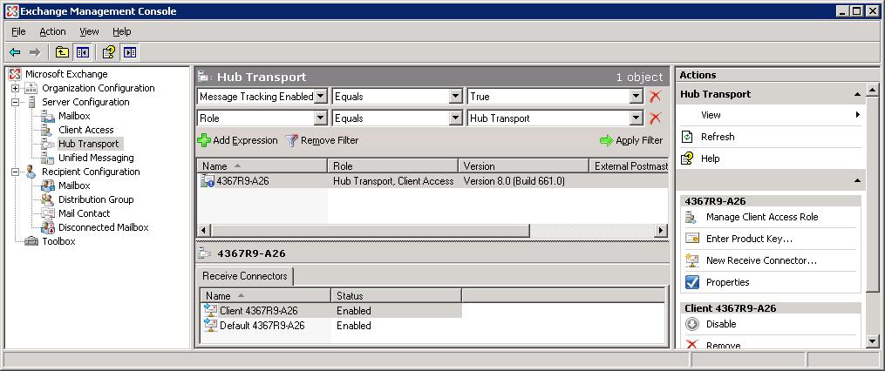Toggle the Show/Hide Console Tree toolbar icon
The height and width of the screenshot is (371, 885).
[83, 52]
